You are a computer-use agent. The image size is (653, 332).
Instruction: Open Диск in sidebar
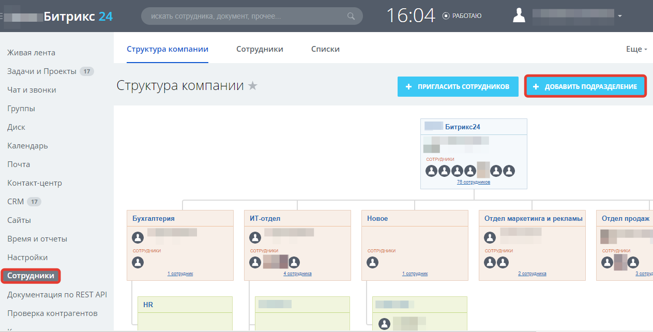(16, 127)
